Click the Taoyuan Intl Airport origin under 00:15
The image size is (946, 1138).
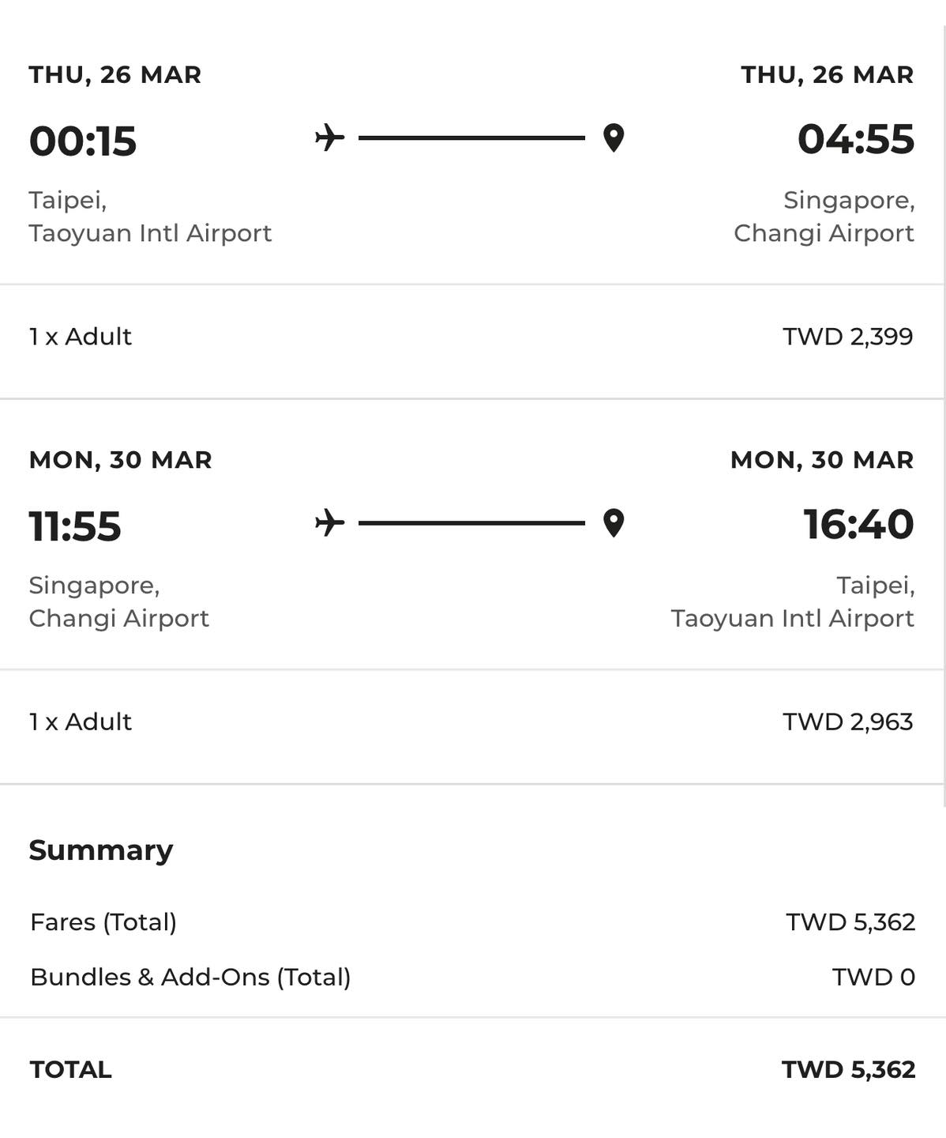click(x=150, y=233)
